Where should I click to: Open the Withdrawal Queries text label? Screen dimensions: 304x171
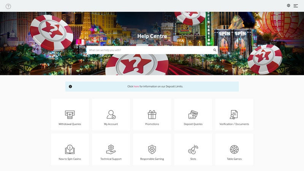[70, 124]
